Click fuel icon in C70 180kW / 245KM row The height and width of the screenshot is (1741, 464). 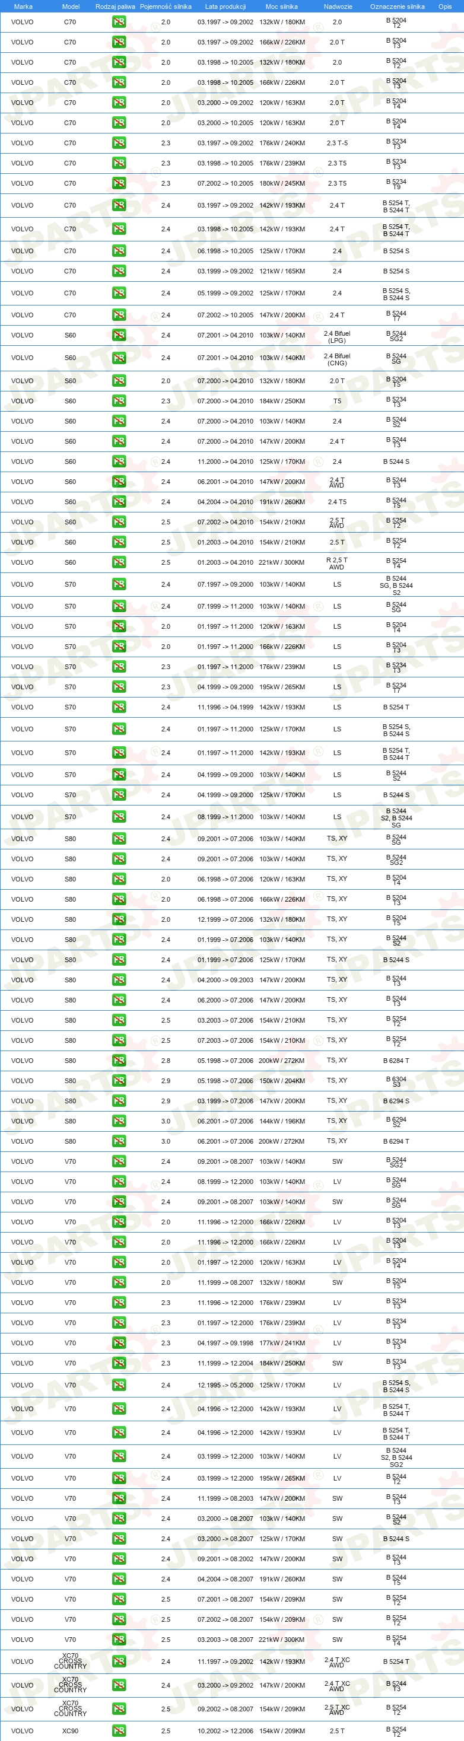click(119, 183)
